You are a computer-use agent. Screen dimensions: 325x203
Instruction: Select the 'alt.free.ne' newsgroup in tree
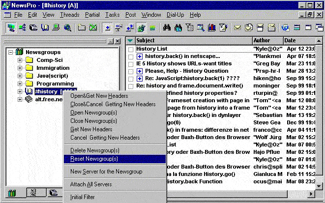pos(49,99)
